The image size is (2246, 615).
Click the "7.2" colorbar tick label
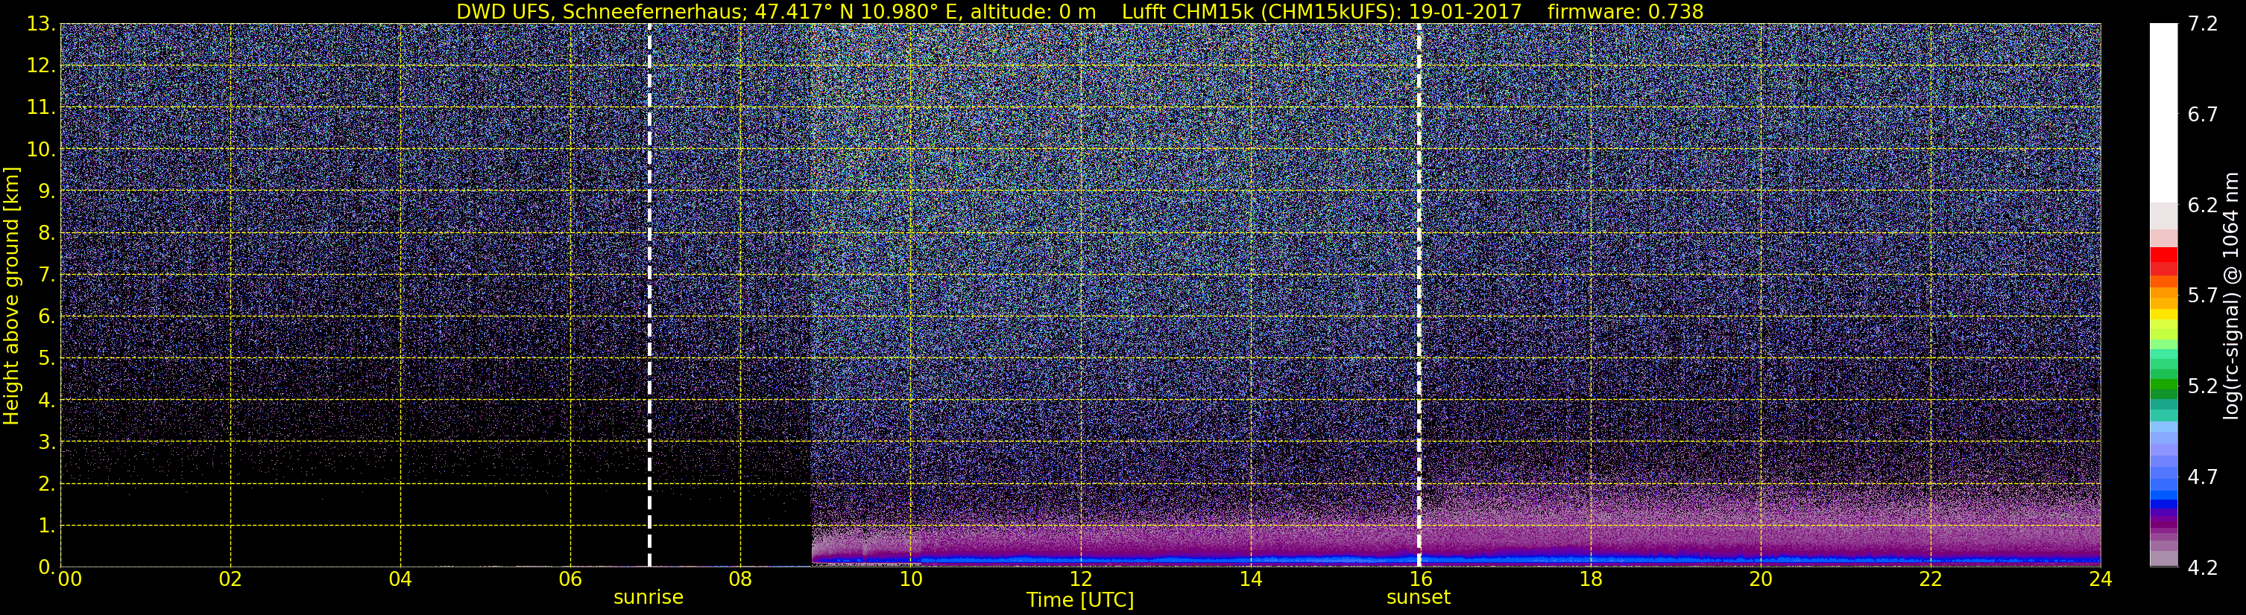[2203, 25]
